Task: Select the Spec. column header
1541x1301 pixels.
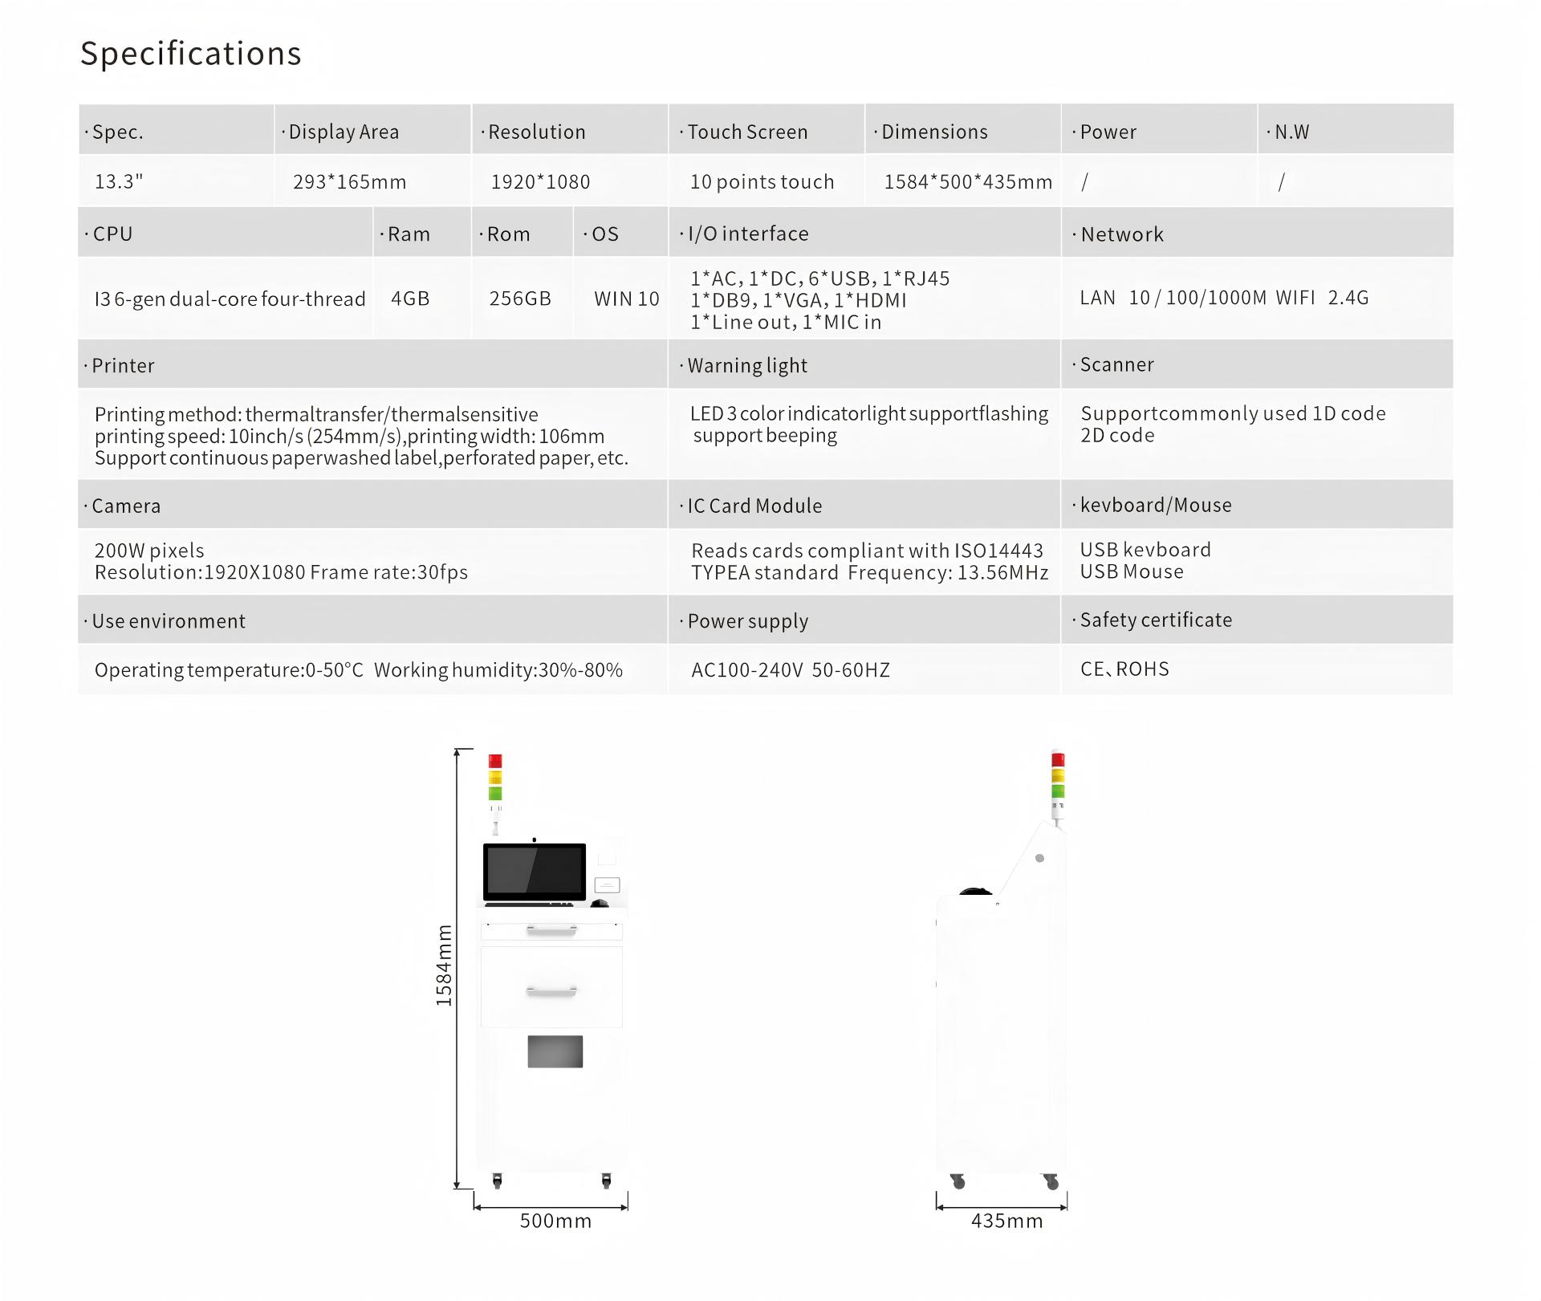Action: point(176,129)
